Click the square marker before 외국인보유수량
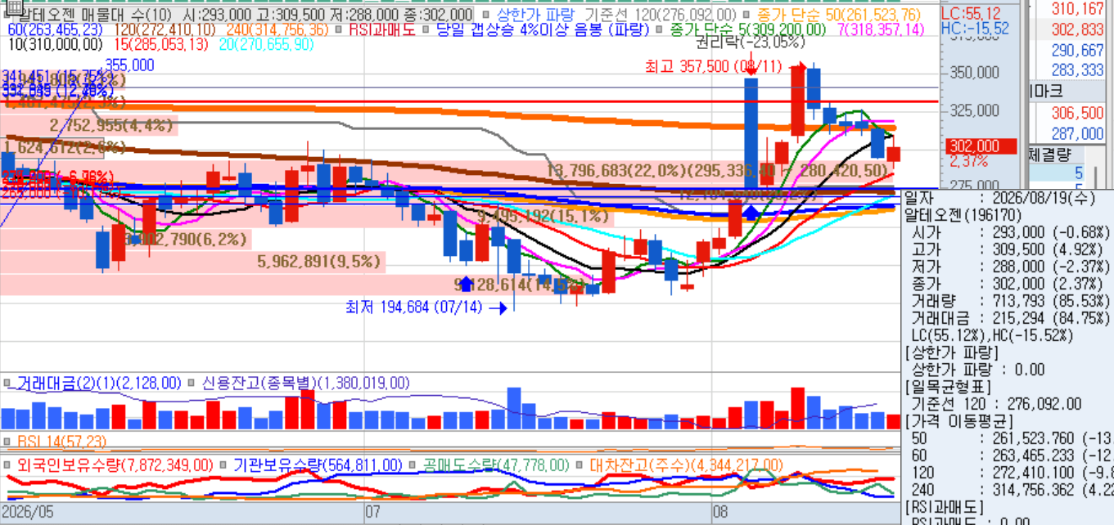The height and width of the screenshot is (525, 1114). (7, 464)
